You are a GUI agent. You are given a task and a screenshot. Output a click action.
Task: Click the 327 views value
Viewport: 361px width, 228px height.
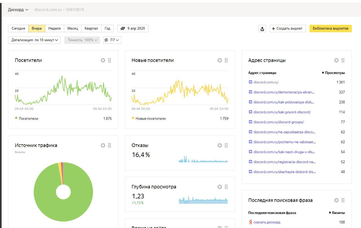[342, 92]
